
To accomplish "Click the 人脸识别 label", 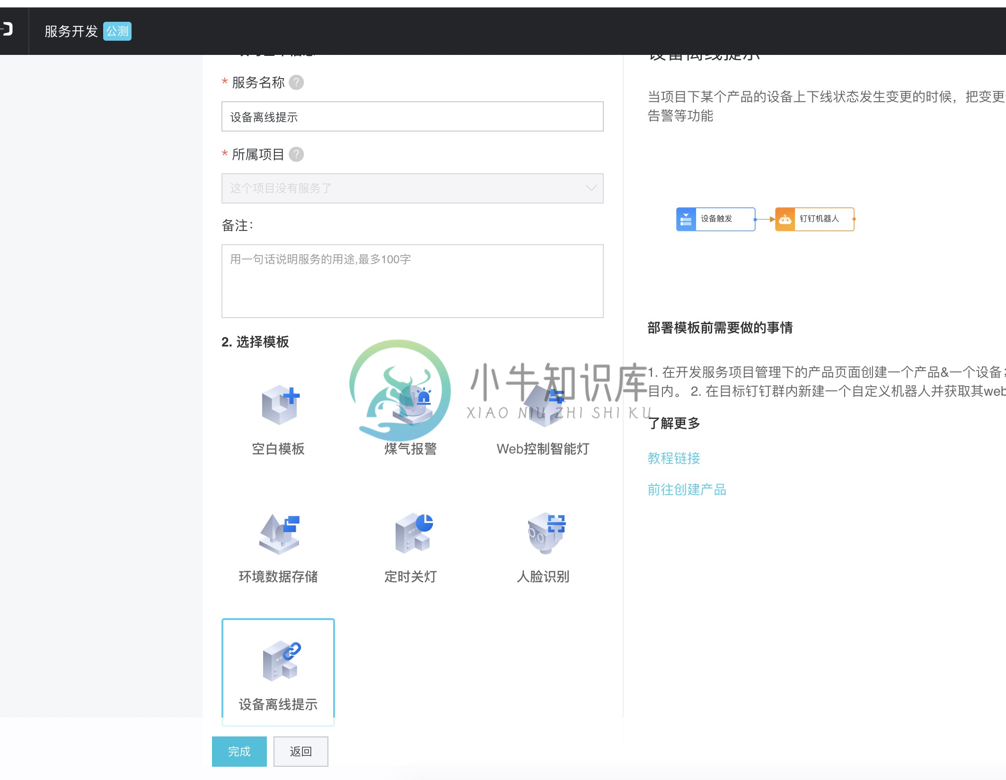I will (x=543, y=576).
